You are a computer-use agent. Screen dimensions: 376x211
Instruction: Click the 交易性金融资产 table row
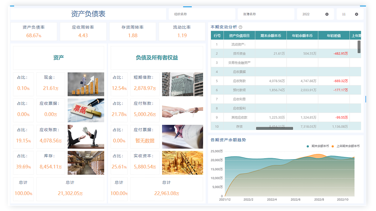pyautogui.click(x=286, y=63)
